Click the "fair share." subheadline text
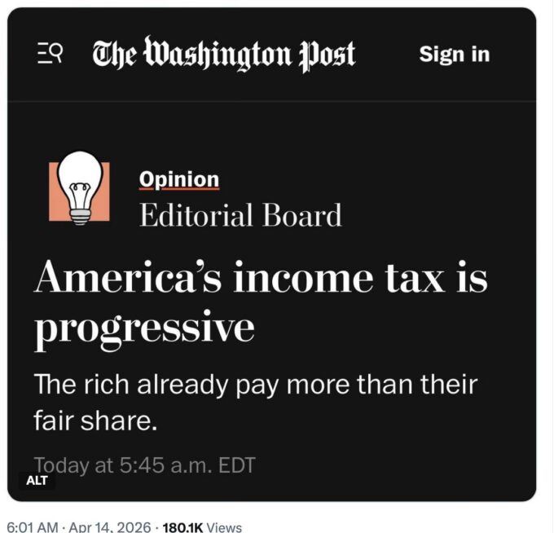The height and width of the screenshot is (533, 554). pyautogui.click(x=93, y=422)
